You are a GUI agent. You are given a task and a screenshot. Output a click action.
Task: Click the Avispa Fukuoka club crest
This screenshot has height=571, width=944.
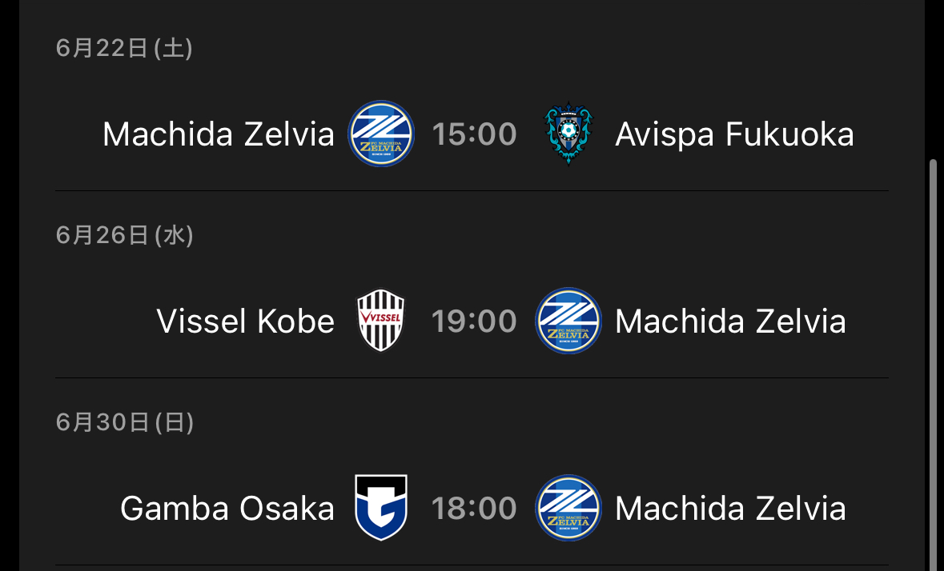pos(568,134)
